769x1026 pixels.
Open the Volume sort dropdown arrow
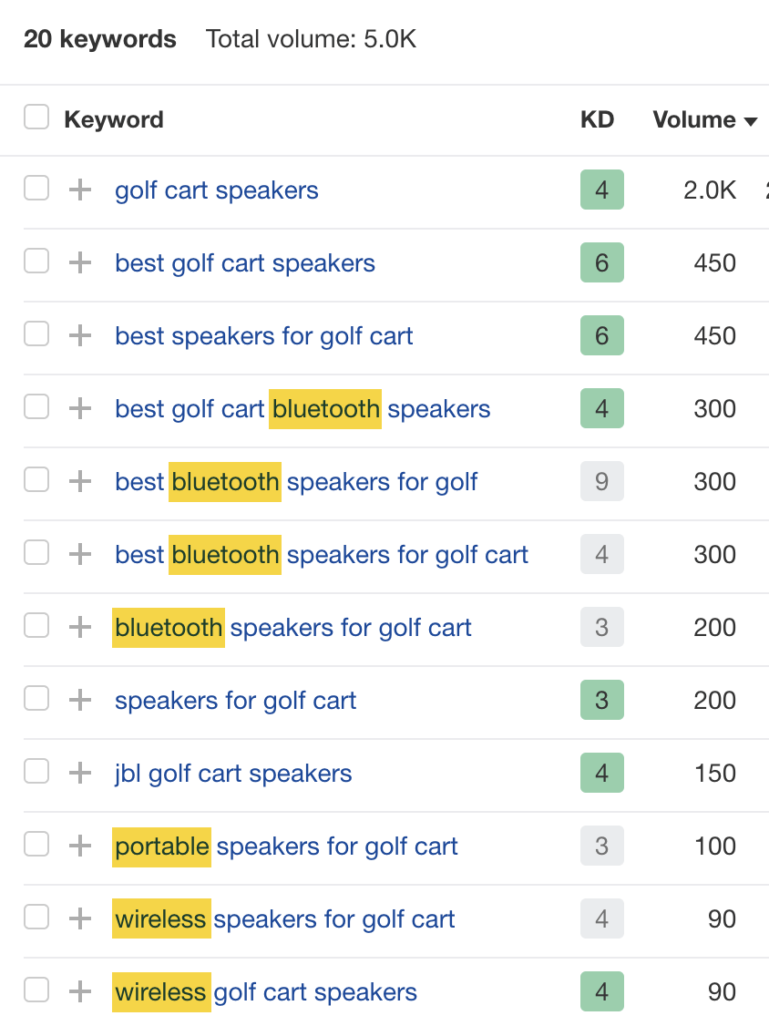pos(749,120)
